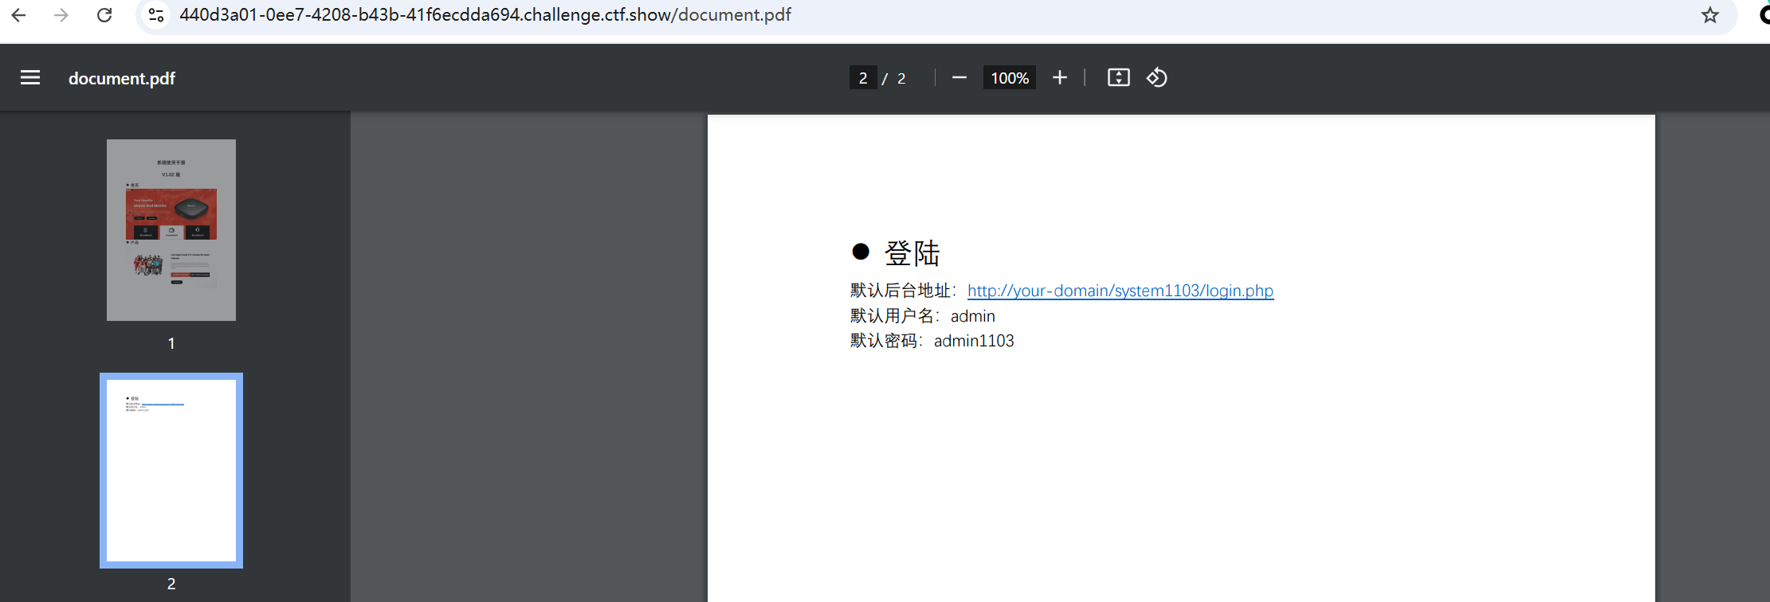Toggle the PDF sidebar hamburger menu
Viewport: 1770px width, 602px height.
click(30, 78)
